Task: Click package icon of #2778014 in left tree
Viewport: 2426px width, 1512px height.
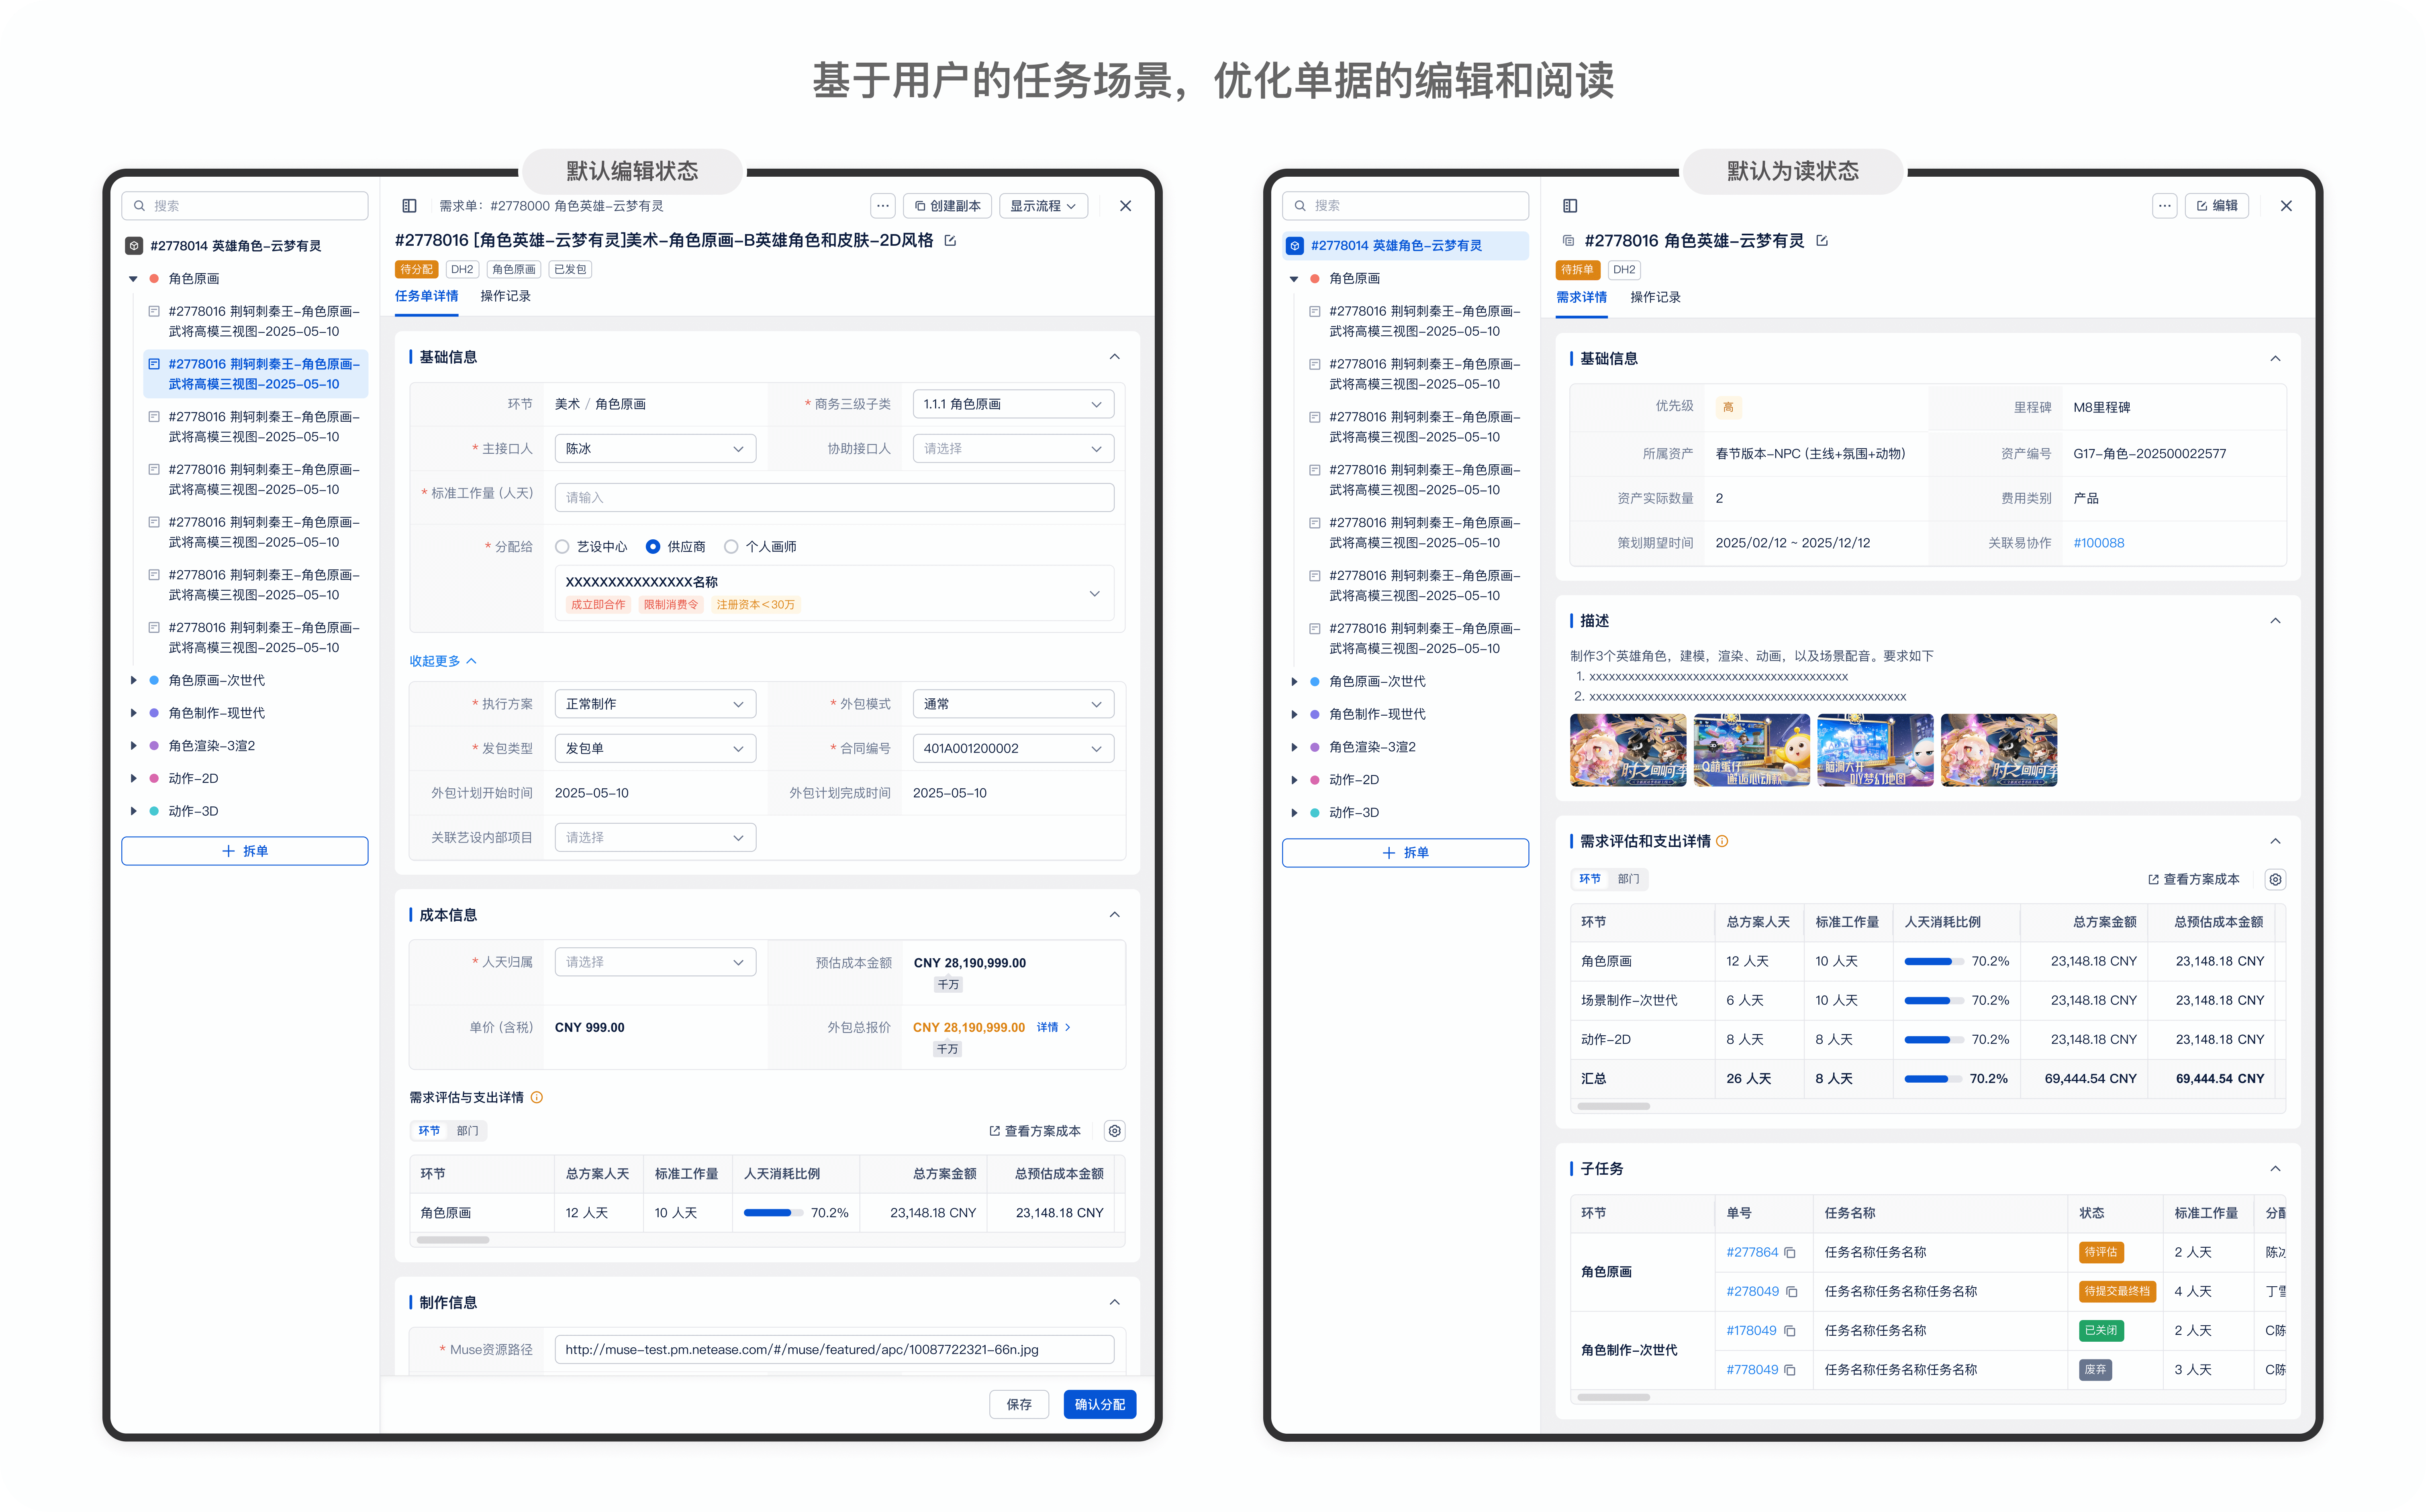Action: (x=134, y=246)
